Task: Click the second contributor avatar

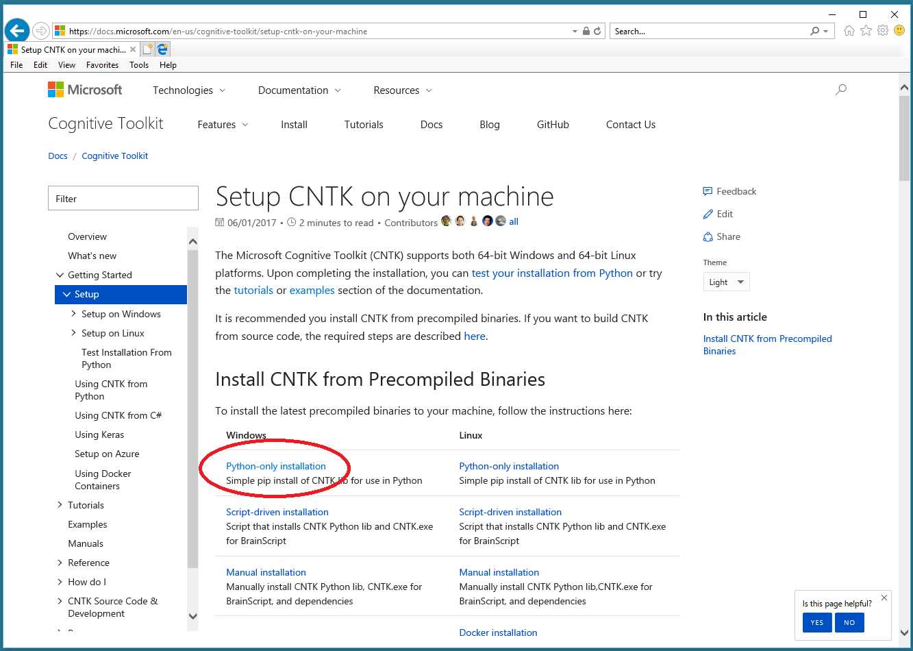Action: [460, 221]
